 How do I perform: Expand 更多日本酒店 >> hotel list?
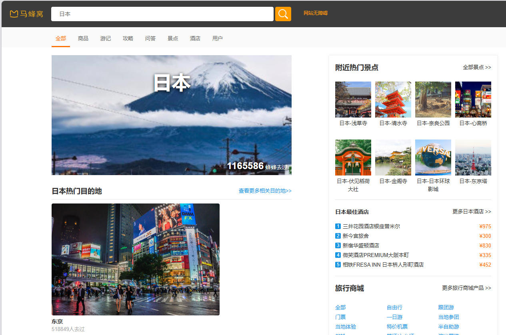[472, 211]
